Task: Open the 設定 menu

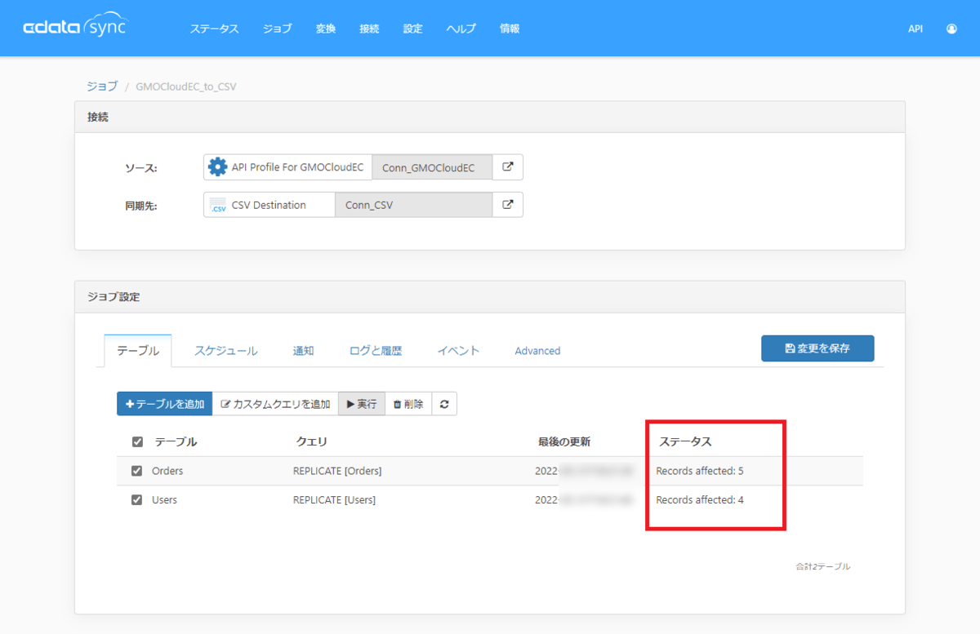Action: tap(413, 29)
